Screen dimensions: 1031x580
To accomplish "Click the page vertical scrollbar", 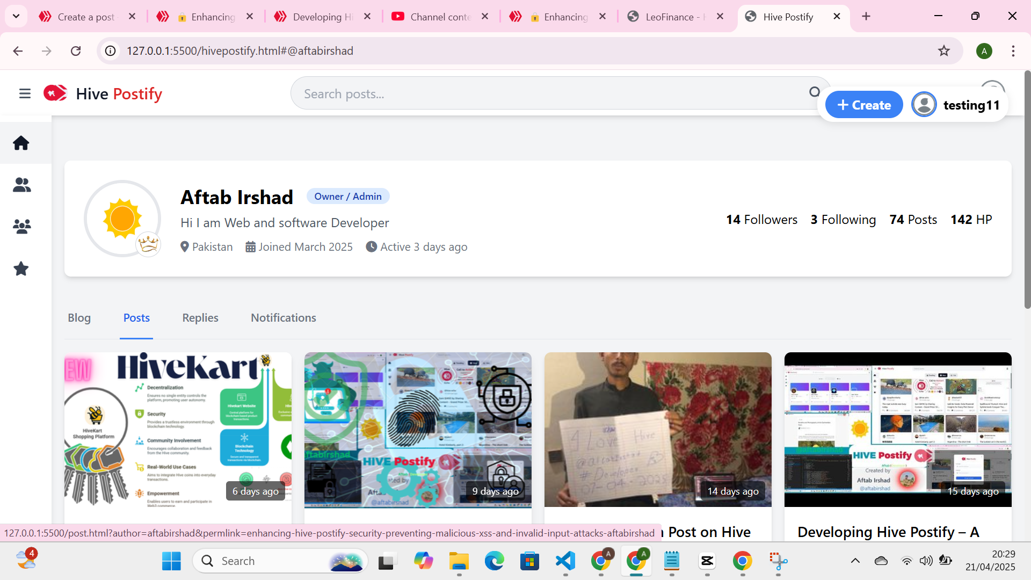I will pyautogui.click(x=1027, y=190).
